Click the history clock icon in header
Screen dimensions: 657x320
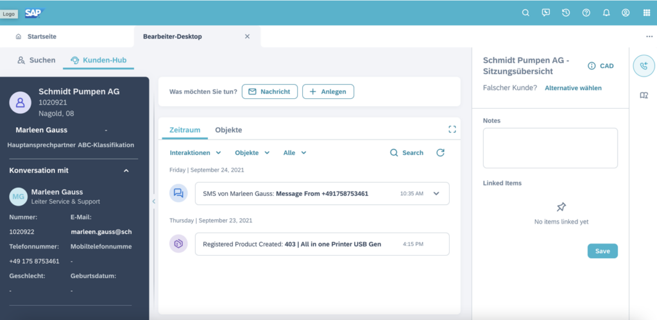(566, 13)
